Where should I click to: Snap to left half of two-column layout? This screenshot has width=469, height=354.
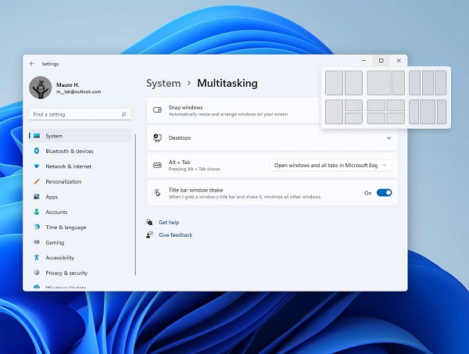[x=334, y=83]
